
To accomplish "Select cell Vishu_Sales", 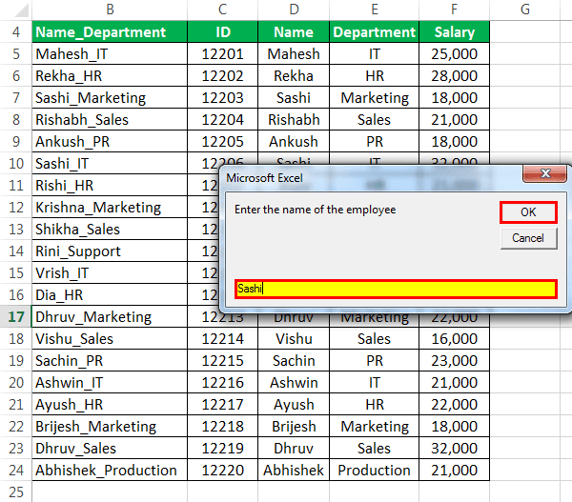I will [110, 339].
